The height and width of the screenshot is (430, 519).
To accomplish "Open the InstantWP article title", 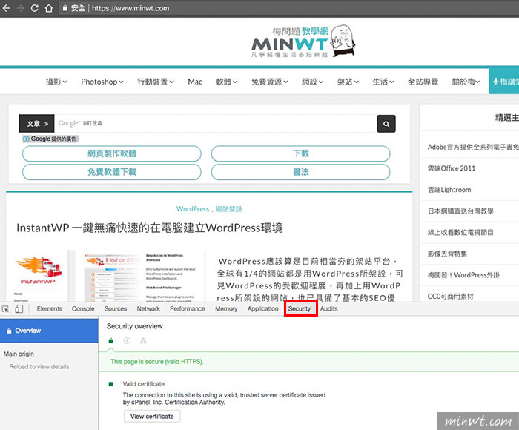I will (150, 228).
